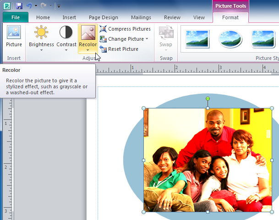The height and width of the screenshot is (220, 279).
Task: Click the Undo arrow icon
Action: 29,6
